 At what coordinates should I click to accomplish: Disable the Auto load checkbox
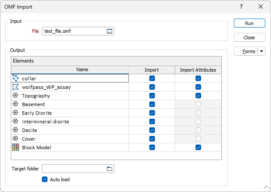(44, 179)
